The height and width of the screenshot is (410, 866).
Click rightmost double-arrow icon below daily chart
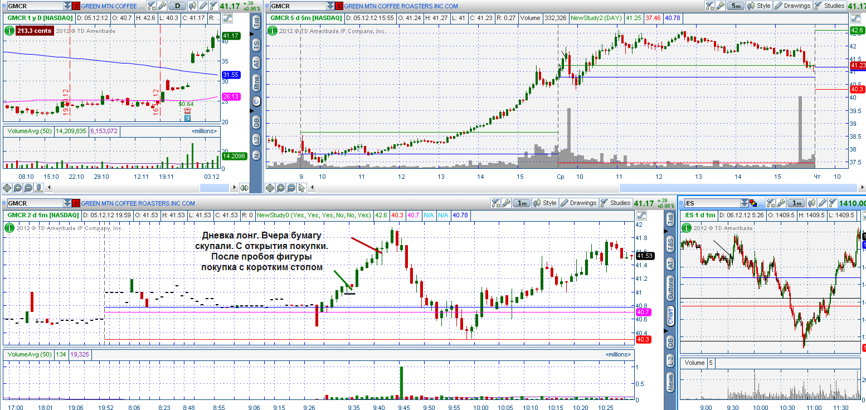[x=244, y=188]
